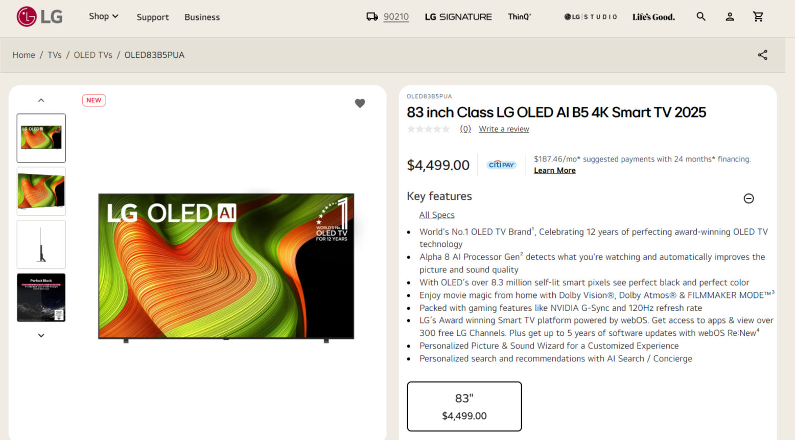
Task: Click the five-star rating display
Action: (428, 129)
